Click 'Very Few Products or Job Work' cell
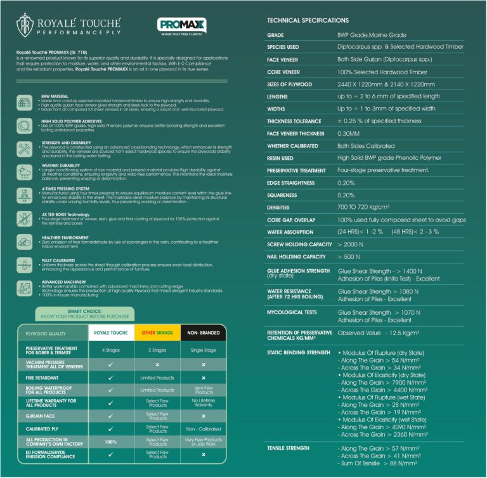This screenshot has width=487, height=478. pyautogui.click(x=204, y=442)
